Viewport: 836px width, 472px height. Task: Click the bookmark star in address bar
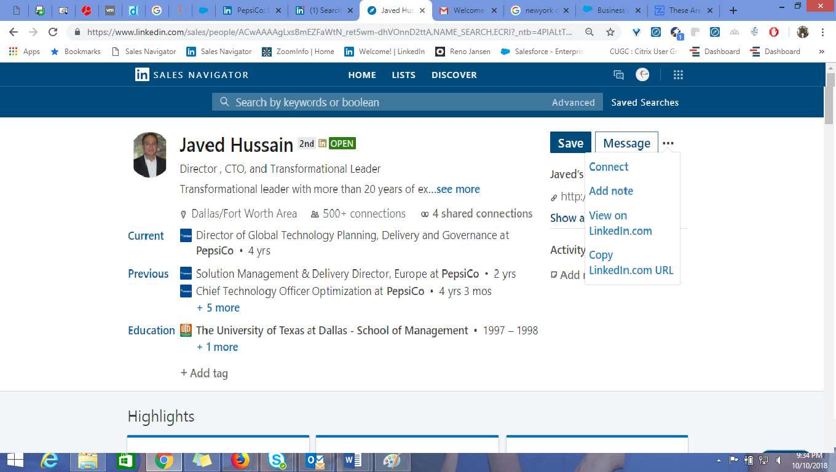[x=610, y=33]
